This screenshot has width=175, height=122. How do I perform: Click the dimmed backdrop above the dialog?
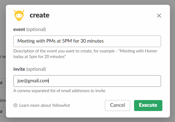point(87,2)
